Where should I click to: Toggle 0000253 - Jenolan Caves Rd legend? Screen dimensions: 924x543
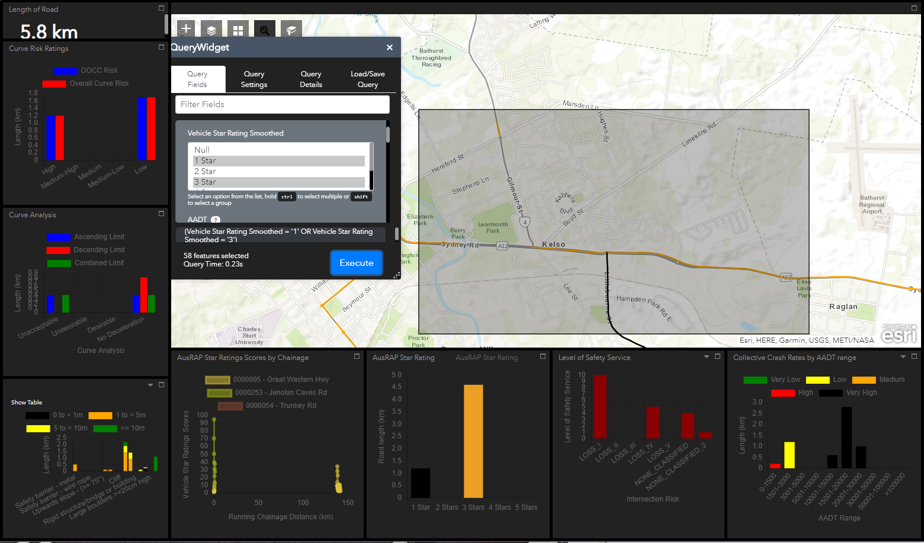(x=267, y=393)
